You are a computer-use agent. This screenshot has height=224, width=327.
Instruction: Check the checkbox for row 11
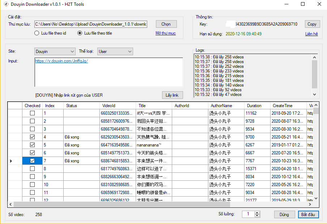click(32, 192)
